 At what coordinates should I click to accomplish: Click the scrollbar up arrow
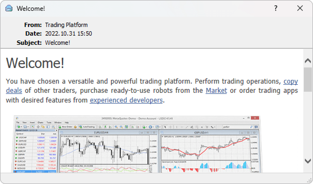308,61
